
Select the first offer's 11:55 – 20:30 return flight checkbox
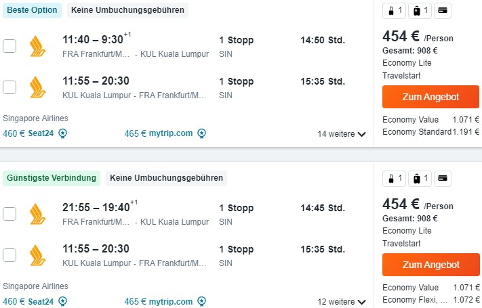9,87
